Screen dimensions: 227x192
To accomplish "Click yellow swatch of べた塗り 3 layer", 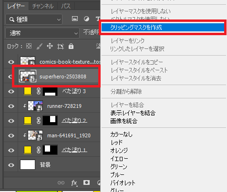I will (x=28, y=91).
